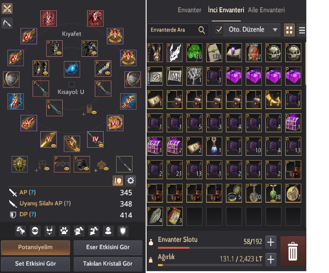This screenshot has width=329, height=273.
Task: Click the Potansiyelim button
Action: coord(36,247)
